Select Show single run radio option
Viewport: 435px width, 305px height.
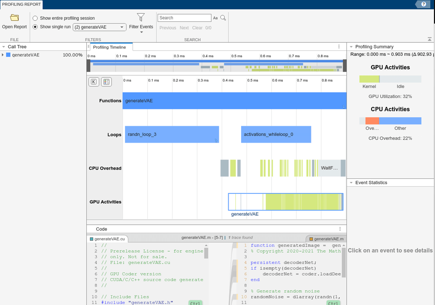(x=35, y=27)
